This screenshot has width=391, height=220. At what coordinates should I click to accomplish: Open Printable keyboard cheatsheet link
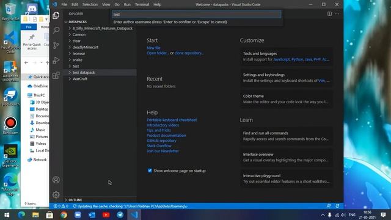(172, 120)
